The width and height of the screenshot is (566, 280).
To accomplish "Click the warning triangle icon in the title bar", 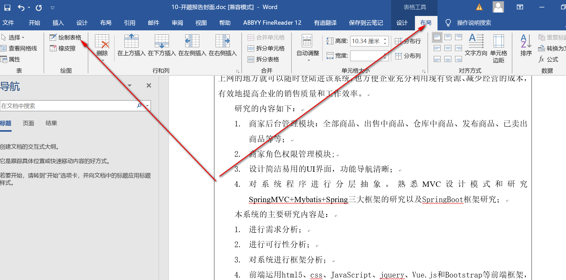I will pos(479,7).
